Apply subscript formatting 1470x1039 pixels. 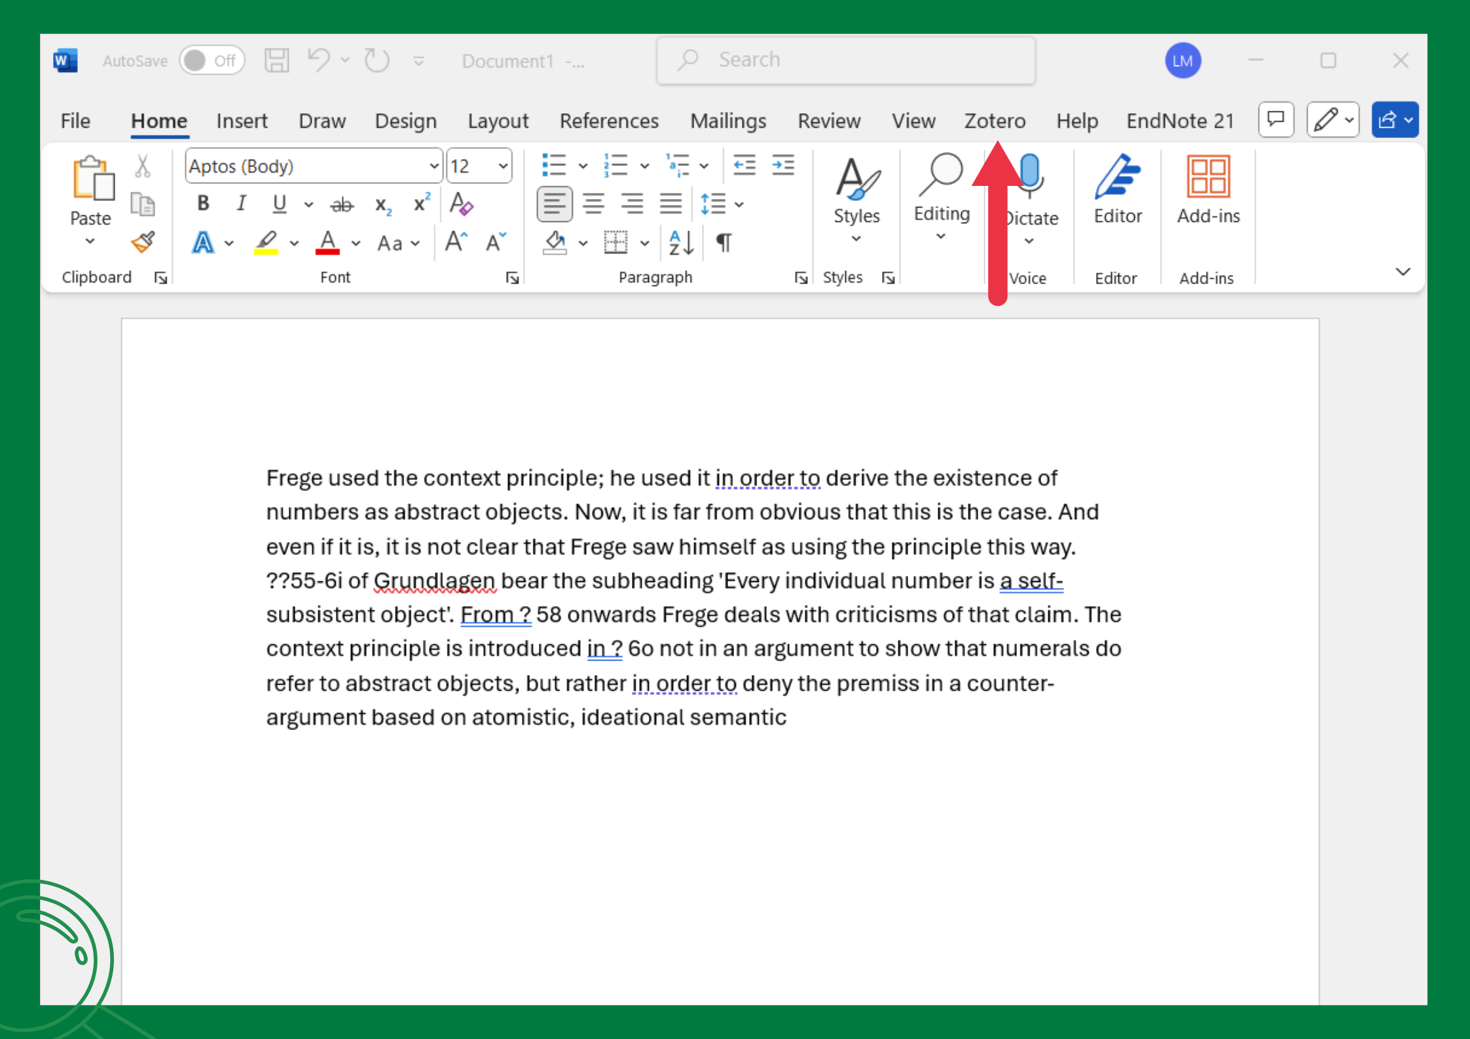pos(383,205)
